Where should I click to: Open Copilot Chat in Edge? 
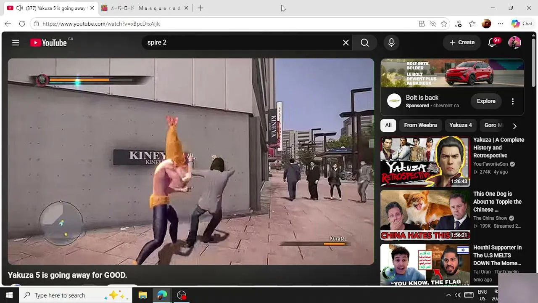(x=522, y=24)
